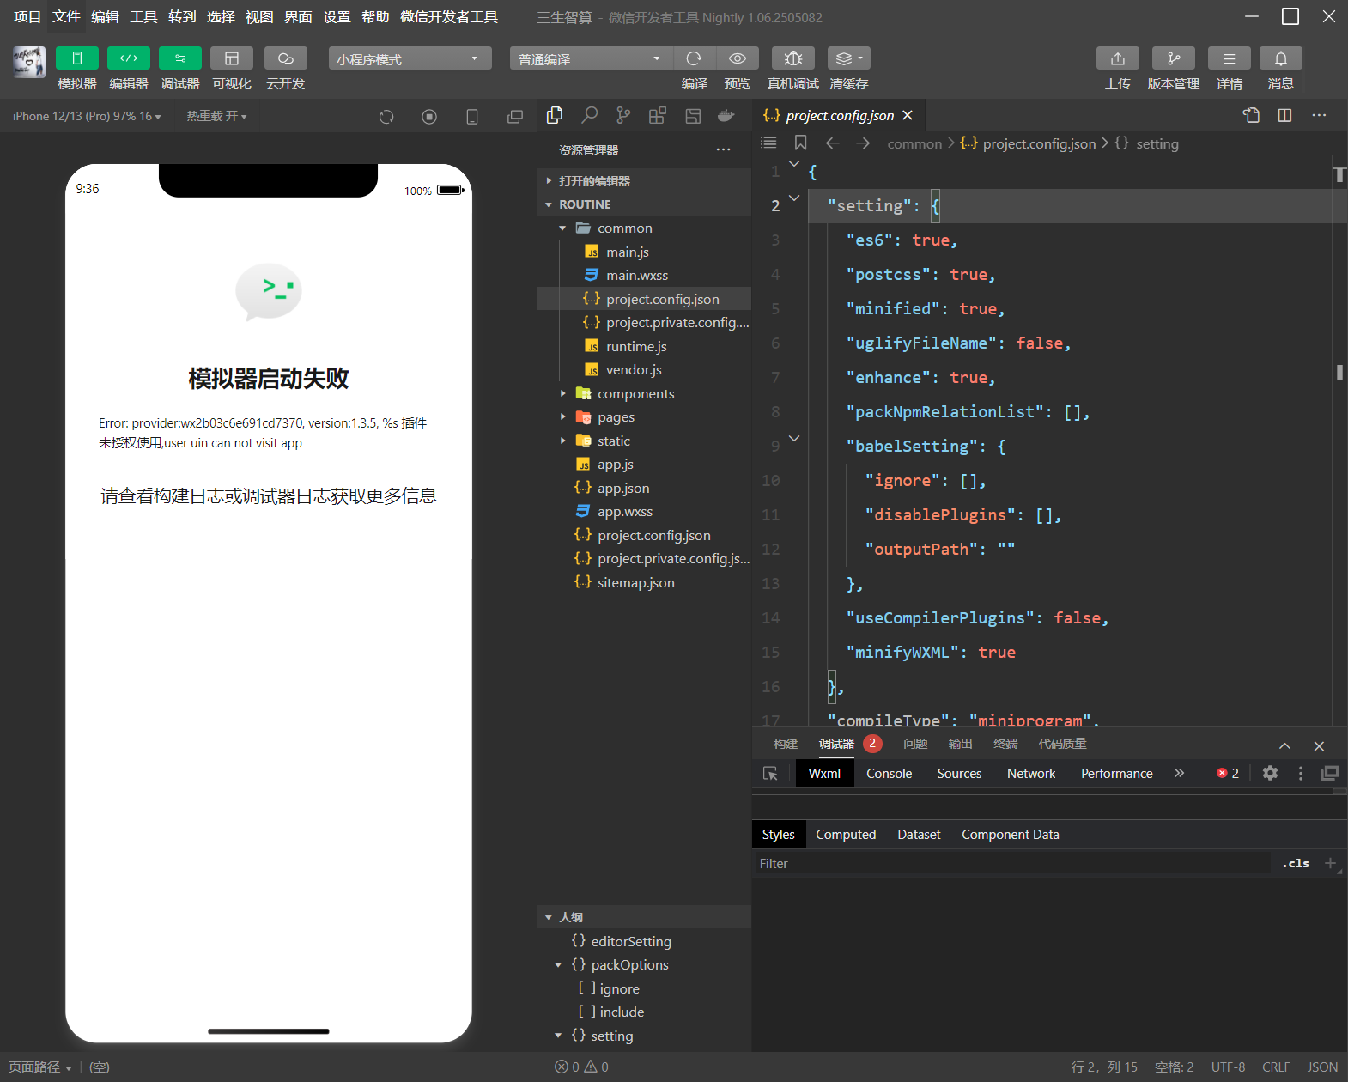Image resolution: width=1348 pixels, height=1082 pixels.
Task: Collapse the ROUTINE project section
Action: click(644, 204)
